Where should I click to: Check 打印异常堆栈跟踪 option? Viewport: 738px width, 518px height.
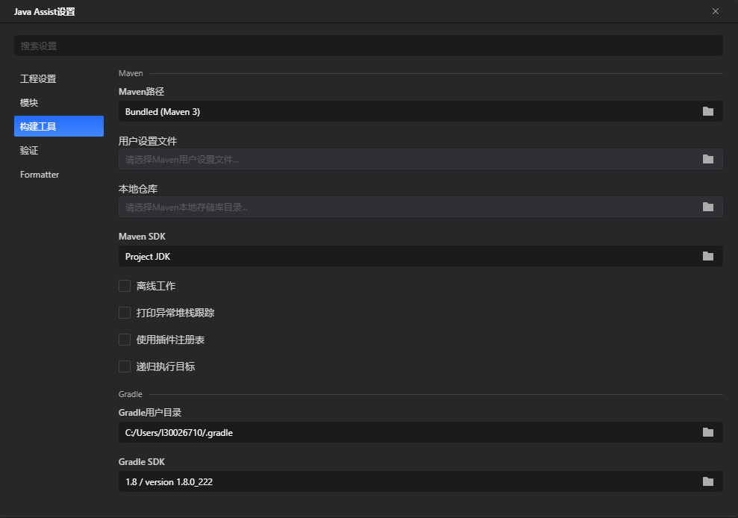[x=125, y=313]
